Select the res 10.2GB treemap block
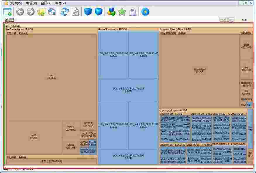The width and height of the screenshot is (256, 173). click(51, 77)
